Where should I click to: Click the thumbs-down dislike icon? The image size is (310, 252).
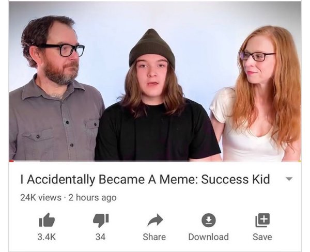(x=101, y=220)
